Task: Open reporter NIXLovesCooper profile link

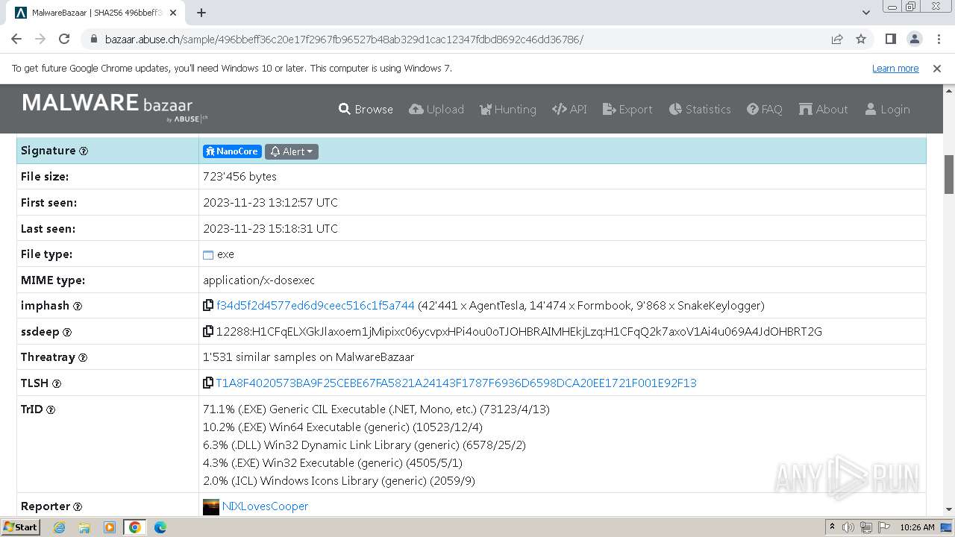Action: (265, 506)
